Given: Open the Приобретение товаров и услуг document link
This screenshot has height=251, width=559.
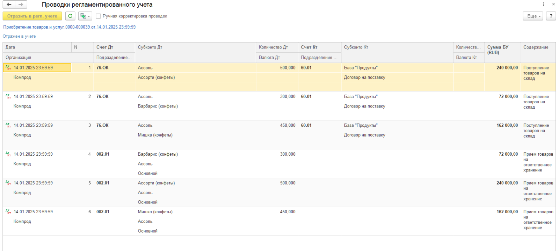Looking at the screenshot, I should (69, 27).
